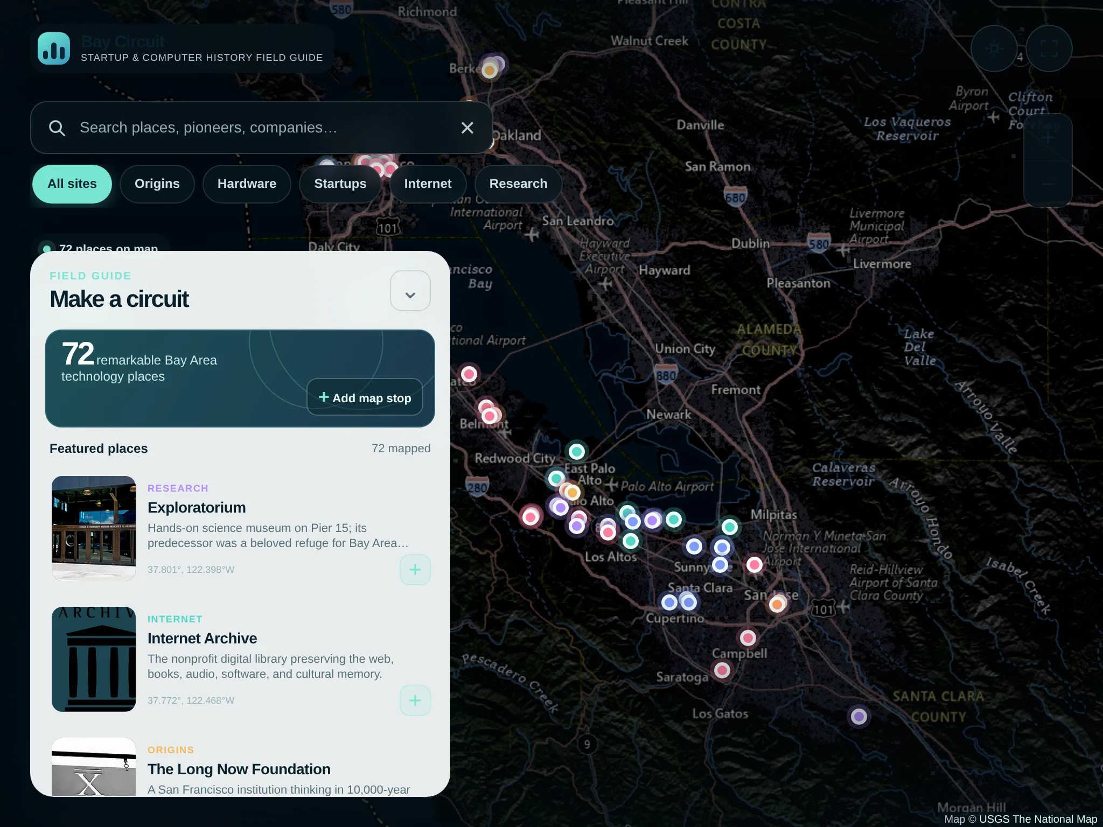Click coordinates '37.772°, 122.468°W'
The width and height of the screenshot is (1103, 827).
pos(191,700)
